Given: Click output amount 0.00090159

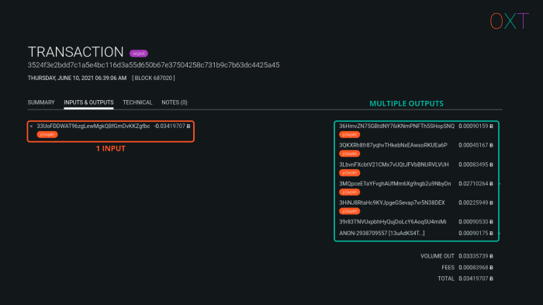Looking at the screenshot, I should click(x=476, y=127).
